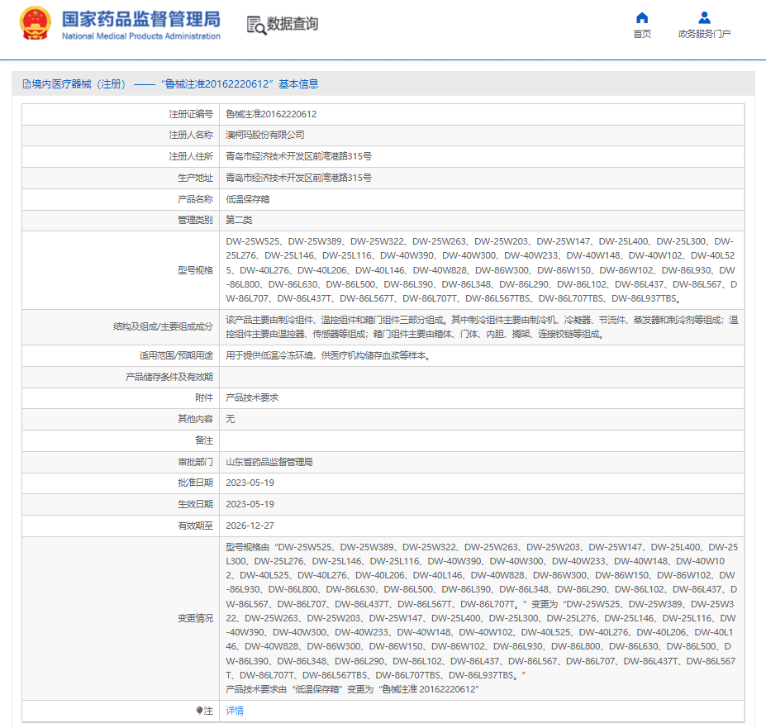Click the 产品技术要求 attachment entry

point(252,397)
